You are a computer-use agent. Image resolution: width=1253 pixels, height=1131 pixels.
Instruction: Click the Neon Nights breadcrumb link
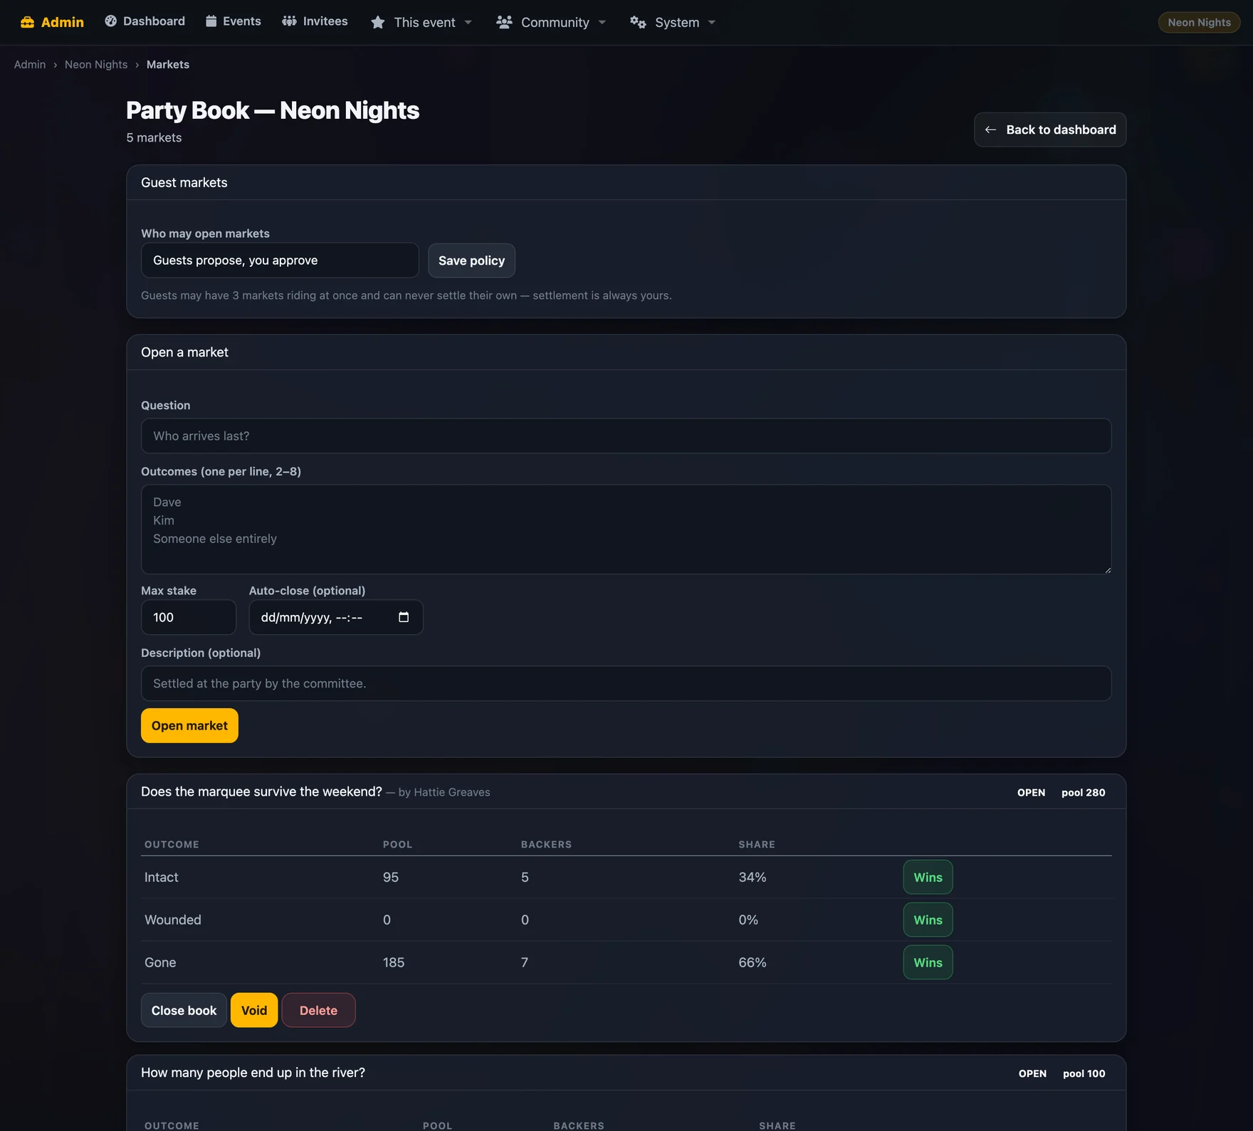96,64
